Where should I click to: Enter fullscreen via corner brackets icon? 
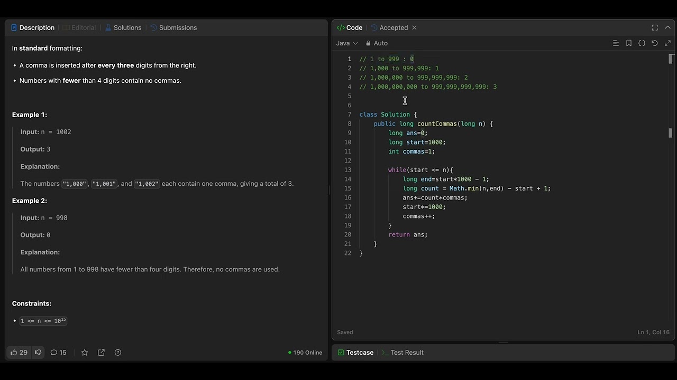[x=655, y=27]
